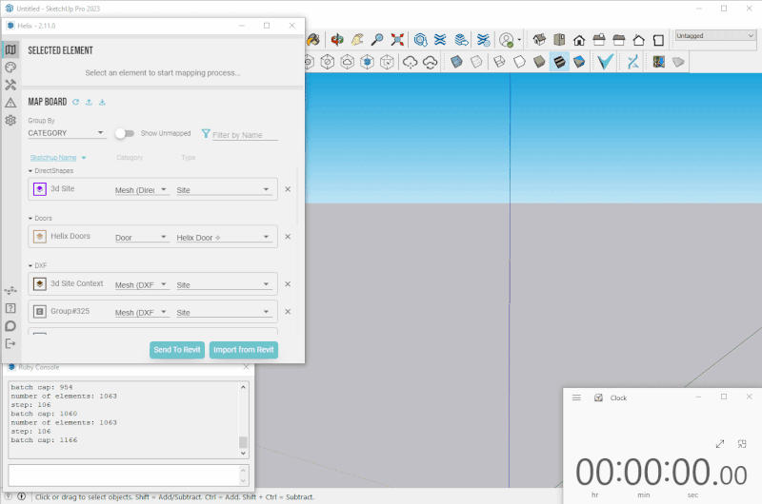Viewport: 762px width, 504px height.
Task: Click the Map Board refresh icon
Action: coord(76,102)
